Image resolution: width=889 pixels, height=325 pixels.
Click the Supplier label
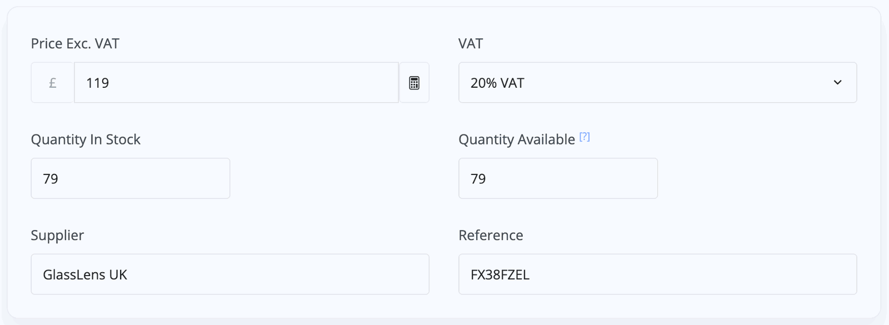57,236
